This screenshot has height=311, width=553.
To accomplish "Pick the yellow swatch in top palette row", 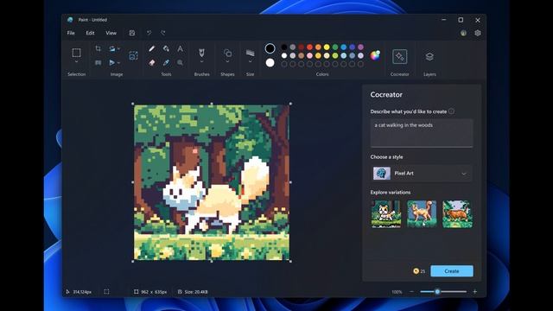I will point(327,47).
